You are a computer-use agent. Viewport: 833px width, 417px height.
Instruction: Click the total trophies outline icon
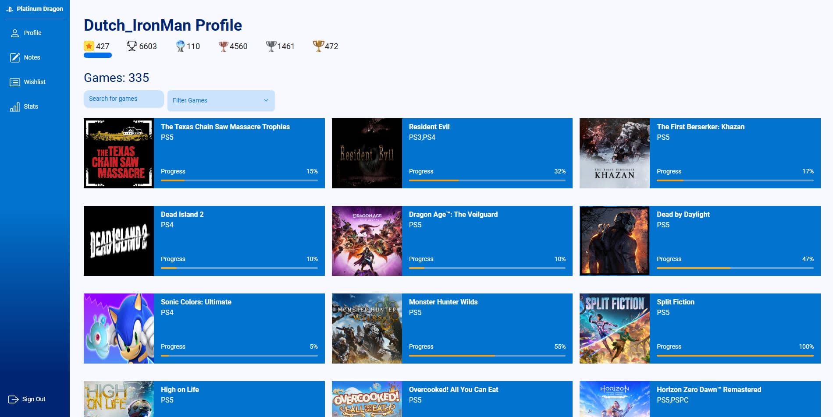pyautogui.click(x=132, y=46)
